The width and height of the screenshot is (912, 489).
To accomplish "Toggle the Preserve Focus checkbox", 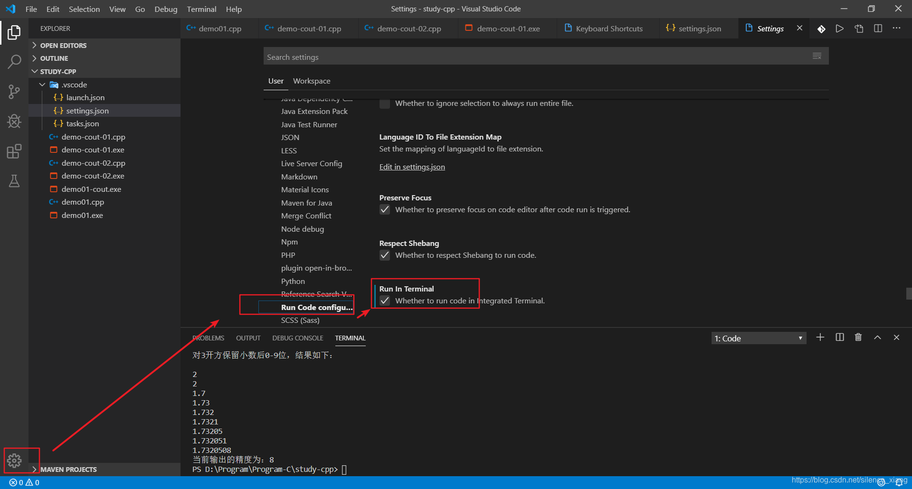I will [385, 210].
